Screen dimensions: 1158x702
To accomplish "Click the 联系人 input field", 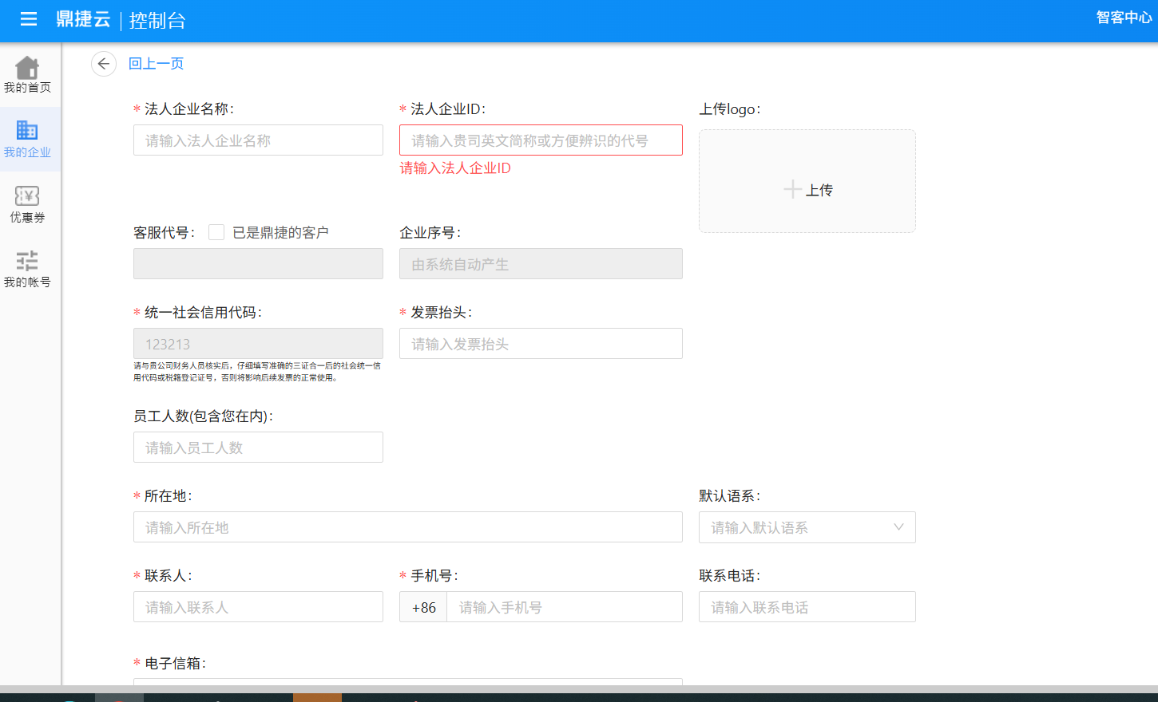I will [258, 607].
